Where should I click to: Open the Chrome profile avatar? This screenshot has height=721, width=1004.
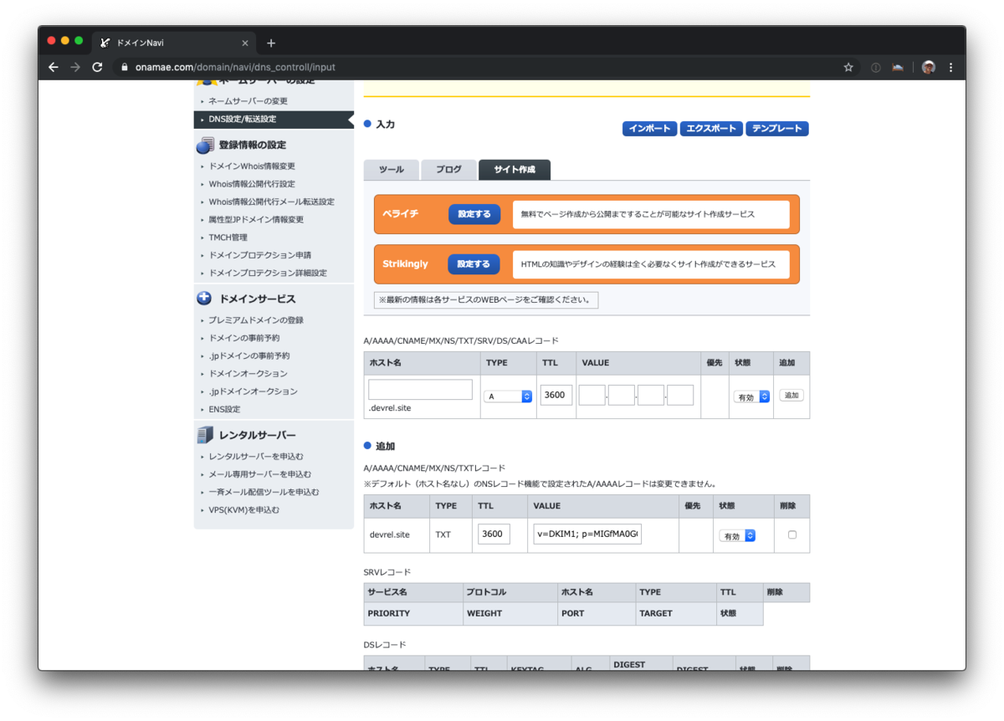[929, 67]
